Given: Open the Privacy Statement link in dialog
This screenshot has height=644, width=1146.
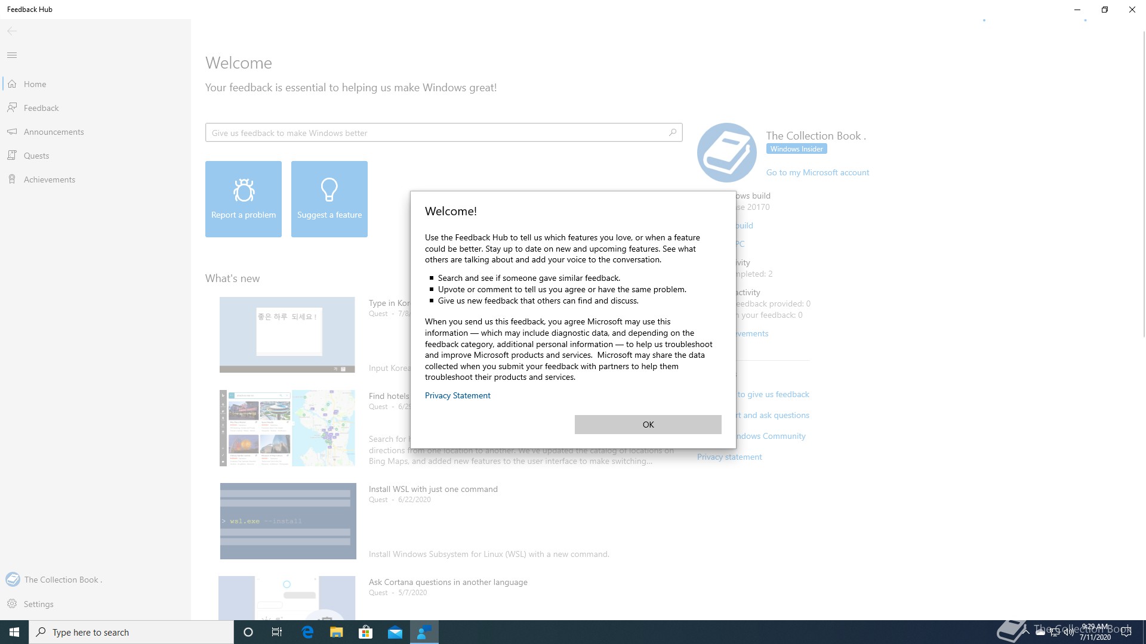Looking at the screenshot, I should click(457, 395).
